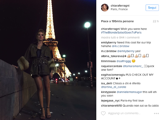Expand all 844 comments with mostra tutti

coord(120,38)
